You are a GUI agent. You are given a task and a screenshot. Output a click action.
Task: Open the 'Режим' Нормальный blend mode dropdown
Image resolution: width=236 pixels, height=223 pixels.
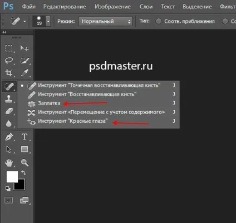(105, 21)
